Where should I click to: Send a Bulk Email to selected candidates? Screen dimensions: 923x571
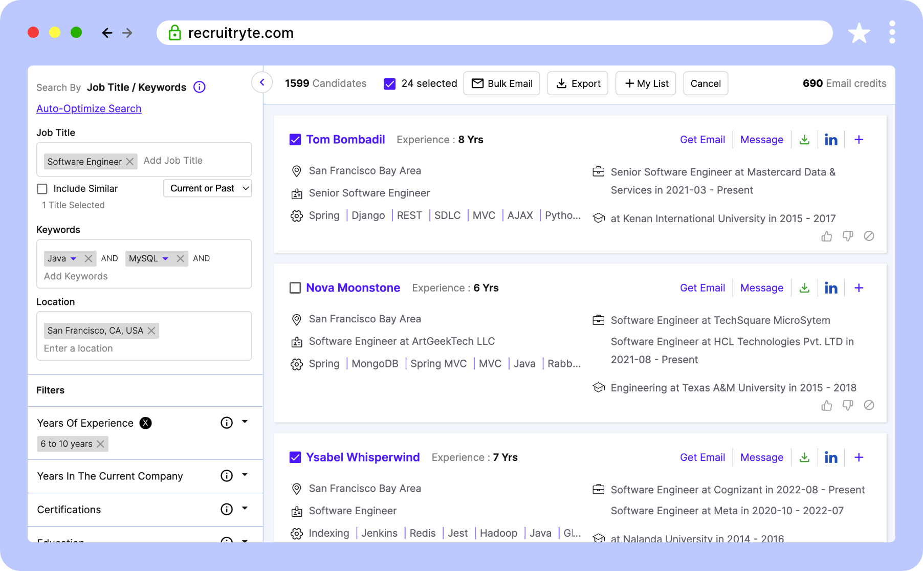501,83
